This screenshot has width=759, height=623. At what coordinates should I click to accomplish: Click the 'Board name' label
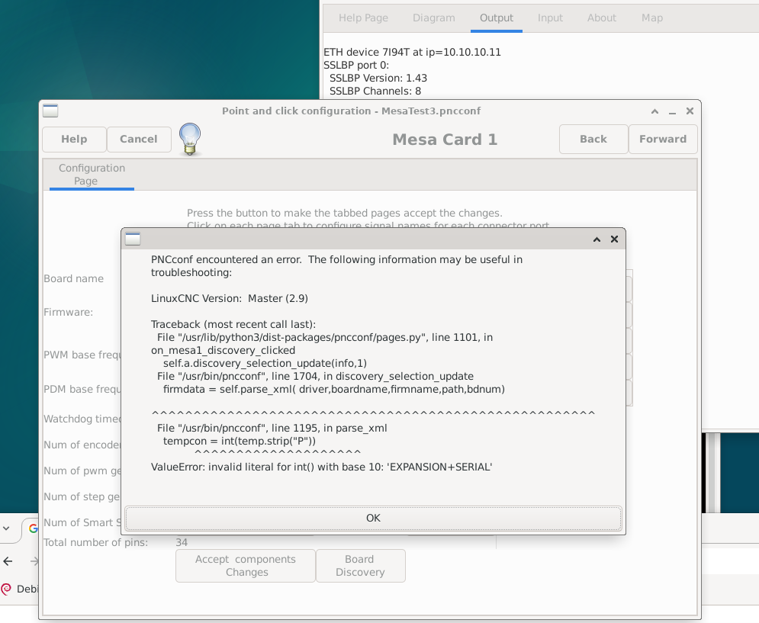click(73, 279)
